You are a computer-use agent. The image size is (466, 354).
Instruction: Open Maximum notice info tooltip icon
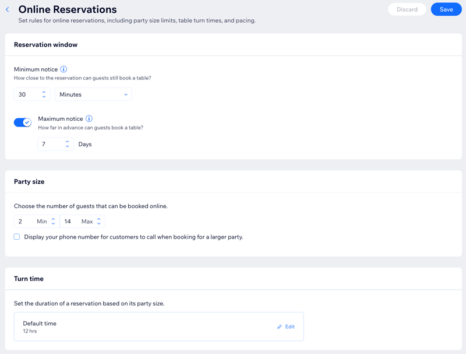tap(89, 119)
